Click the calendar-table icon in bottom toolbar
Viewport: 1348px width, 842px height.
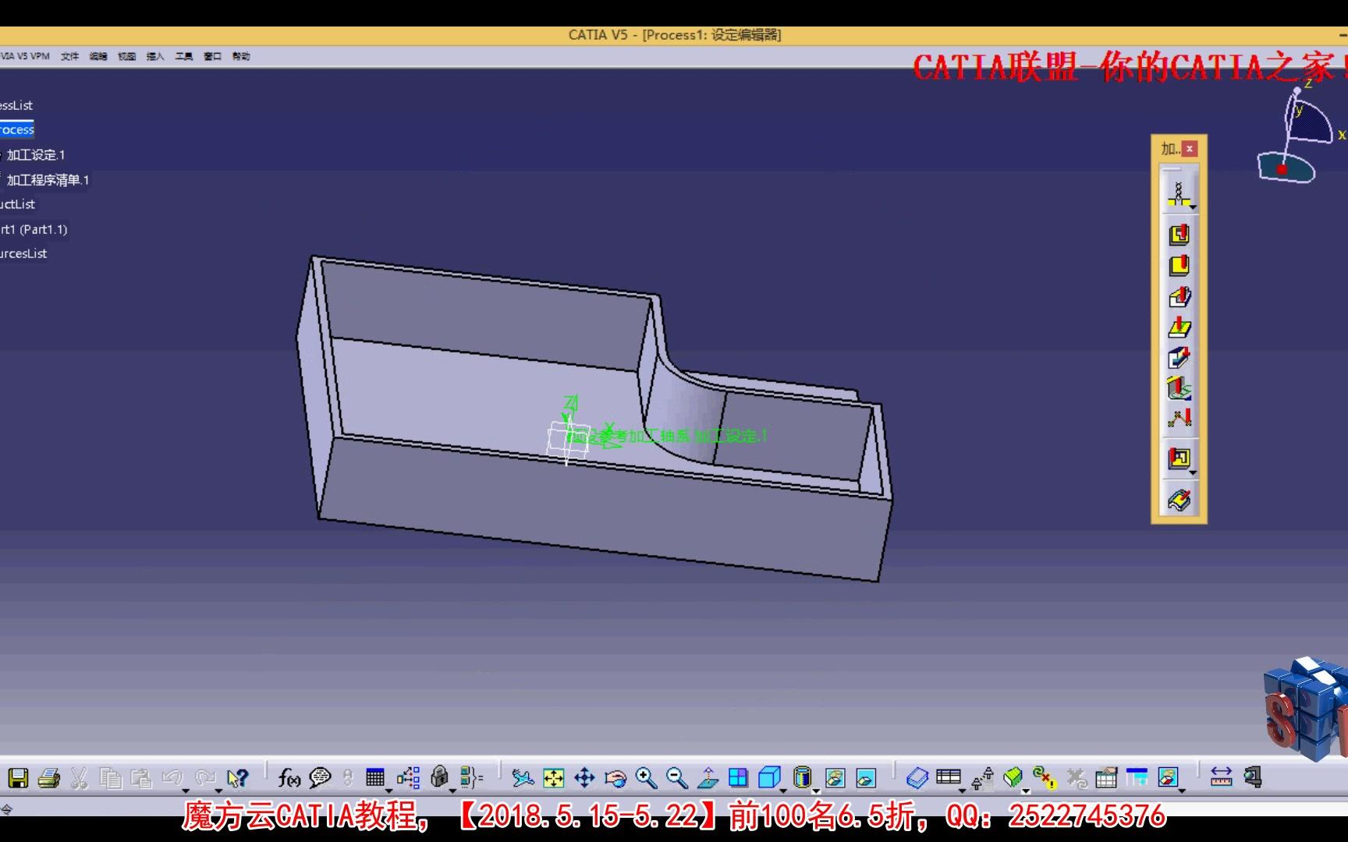point(1106,777)
